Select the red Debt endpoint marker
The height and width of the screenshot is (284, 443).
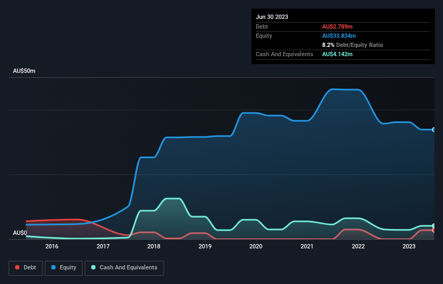[x=434, y=231]
